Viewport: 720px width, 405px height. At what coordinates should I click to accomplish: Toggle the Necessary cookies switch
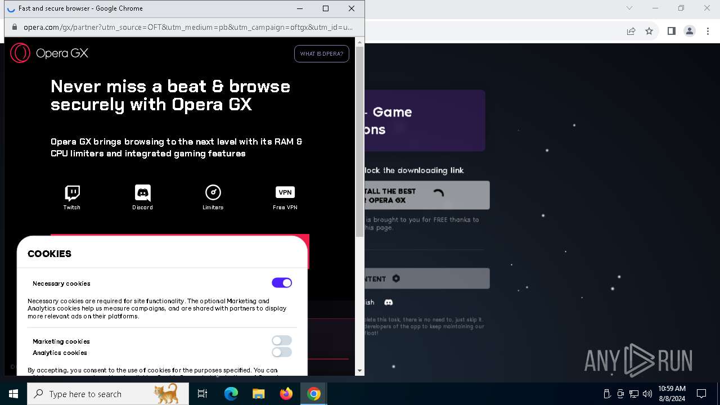point(282,283)
